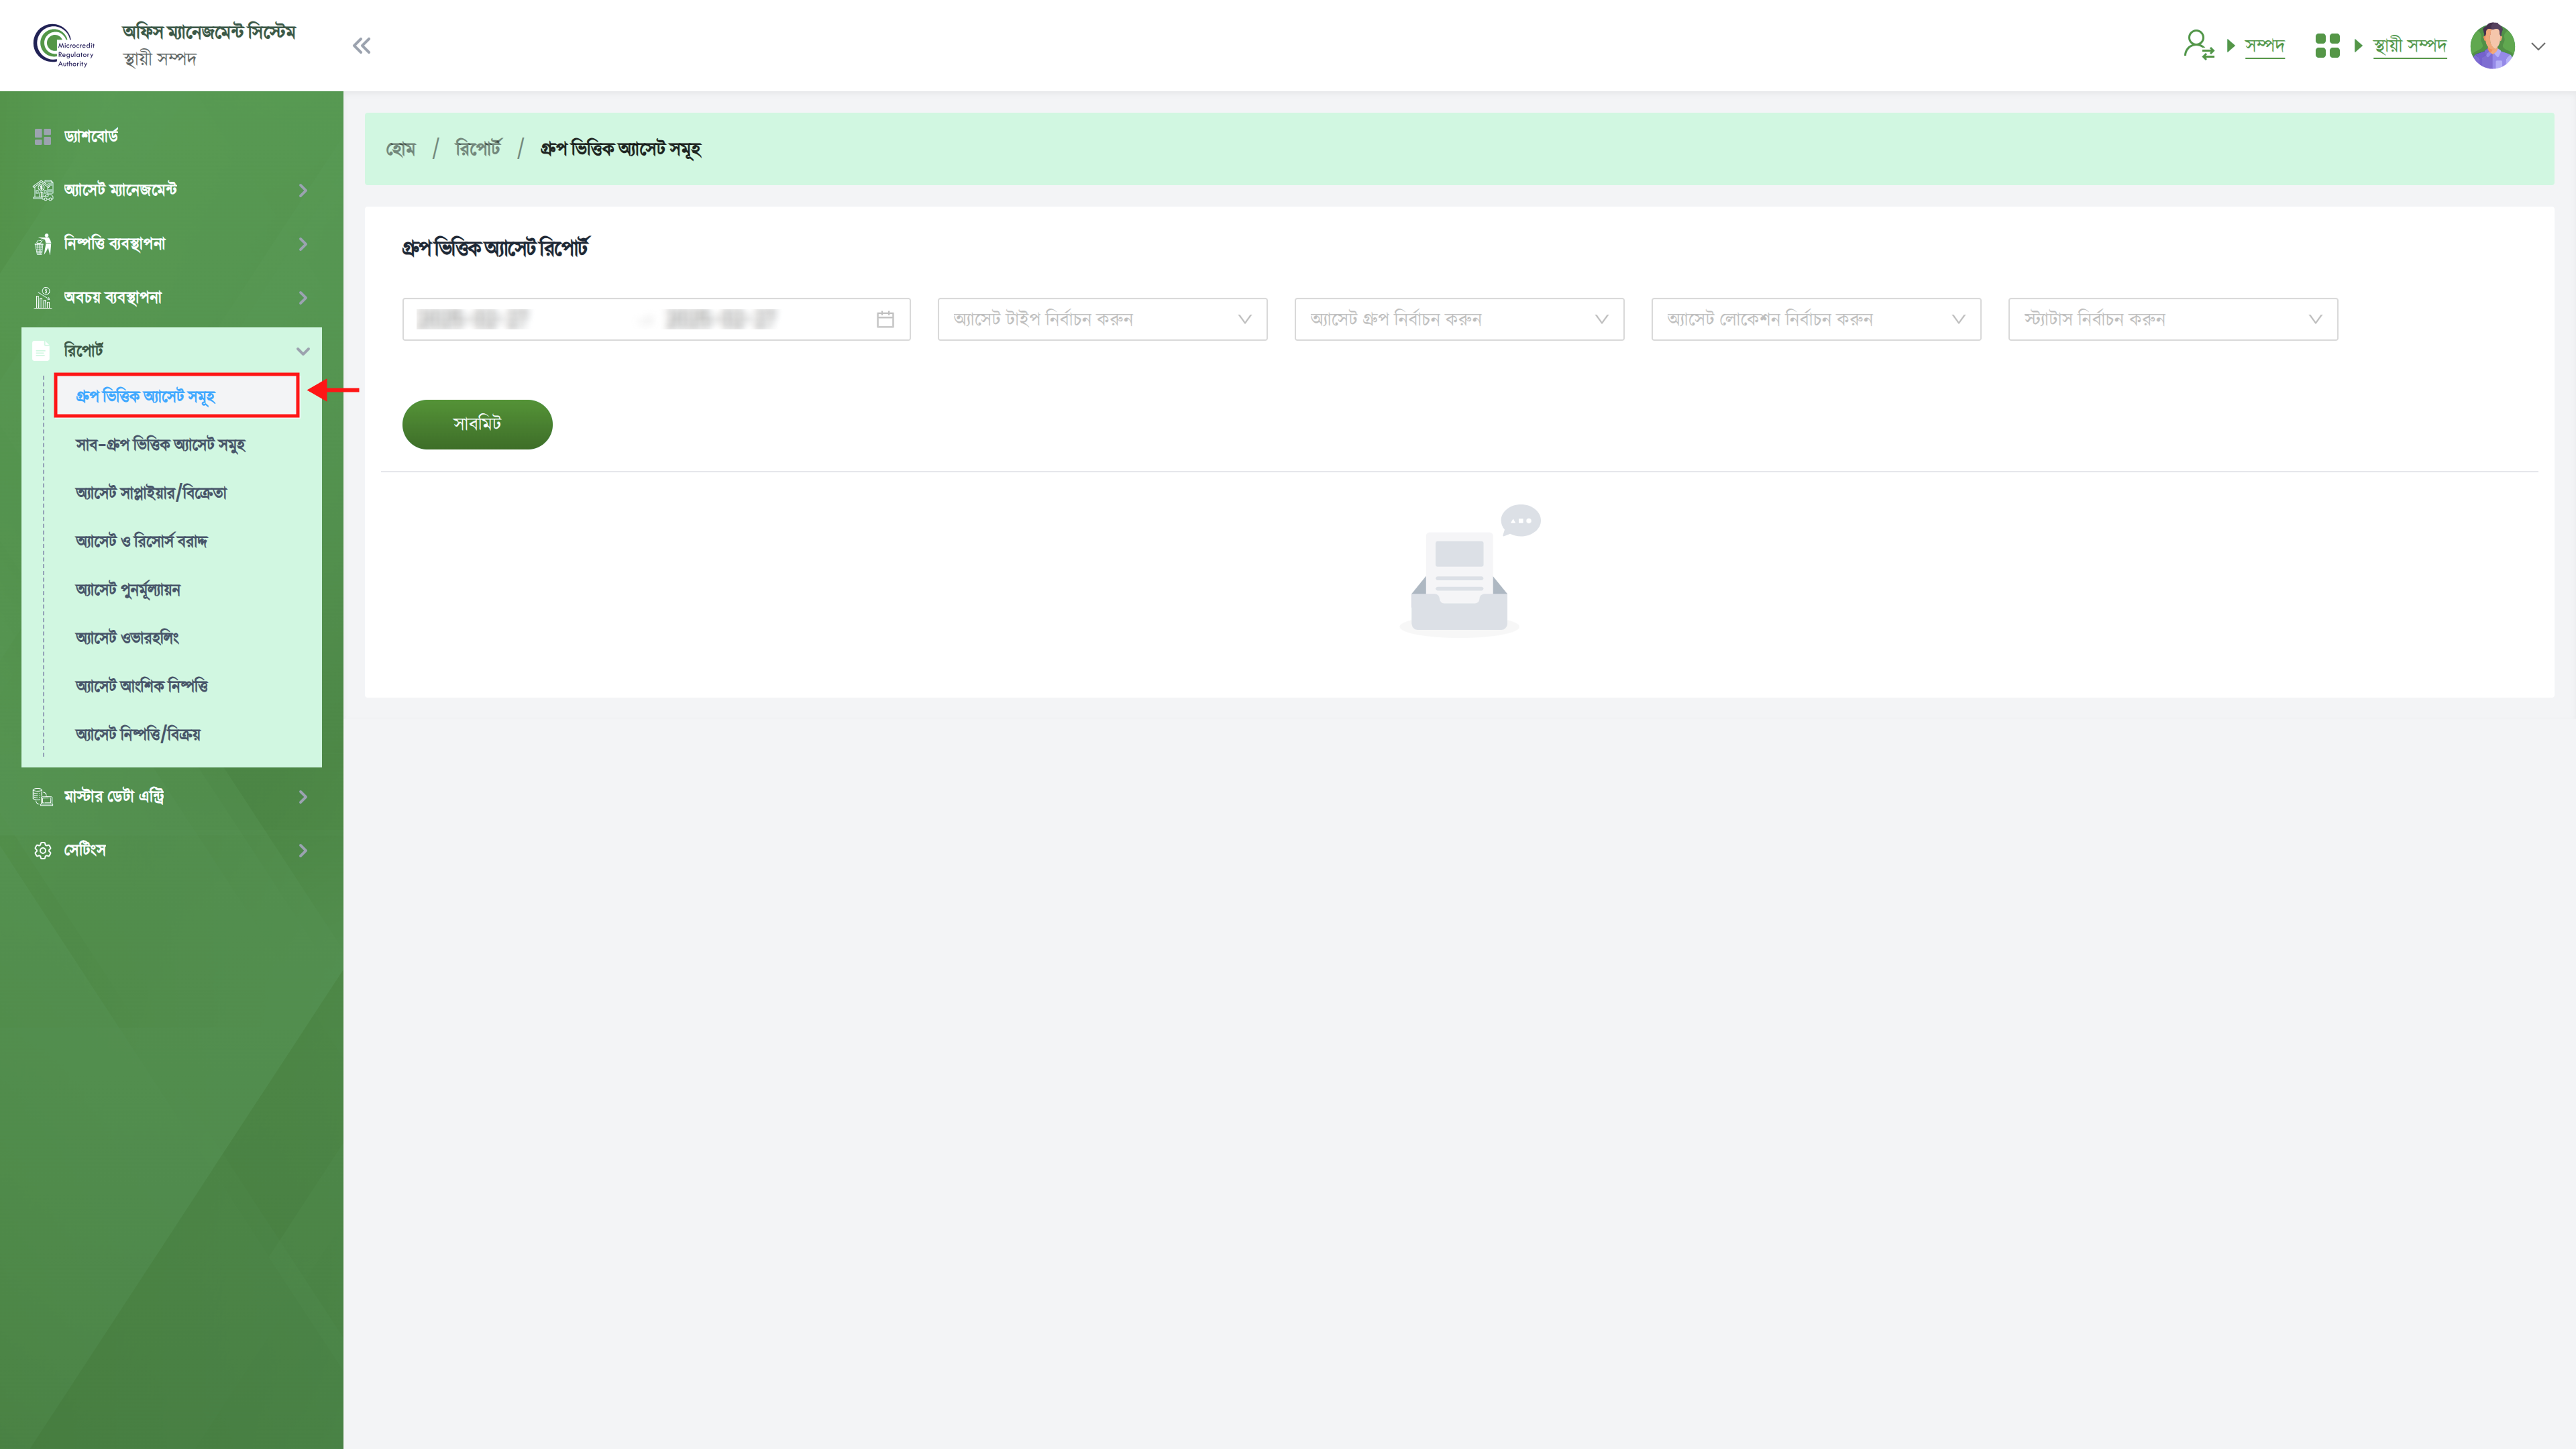
Task: Select গ্রুপ ভিত্তিক অ্যাসেট সমূহ submenu item
Action: pos(176,396)
